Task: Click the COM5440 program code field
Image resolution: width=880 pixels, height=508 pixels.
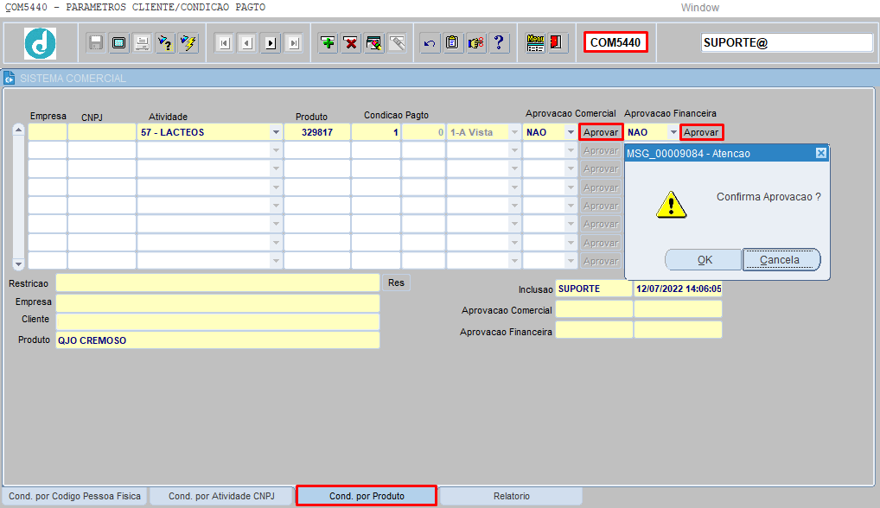Action: pos(615,42)
